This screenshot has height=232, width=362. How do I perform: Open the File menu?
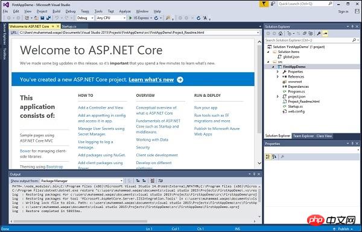(x=5, y=11)
